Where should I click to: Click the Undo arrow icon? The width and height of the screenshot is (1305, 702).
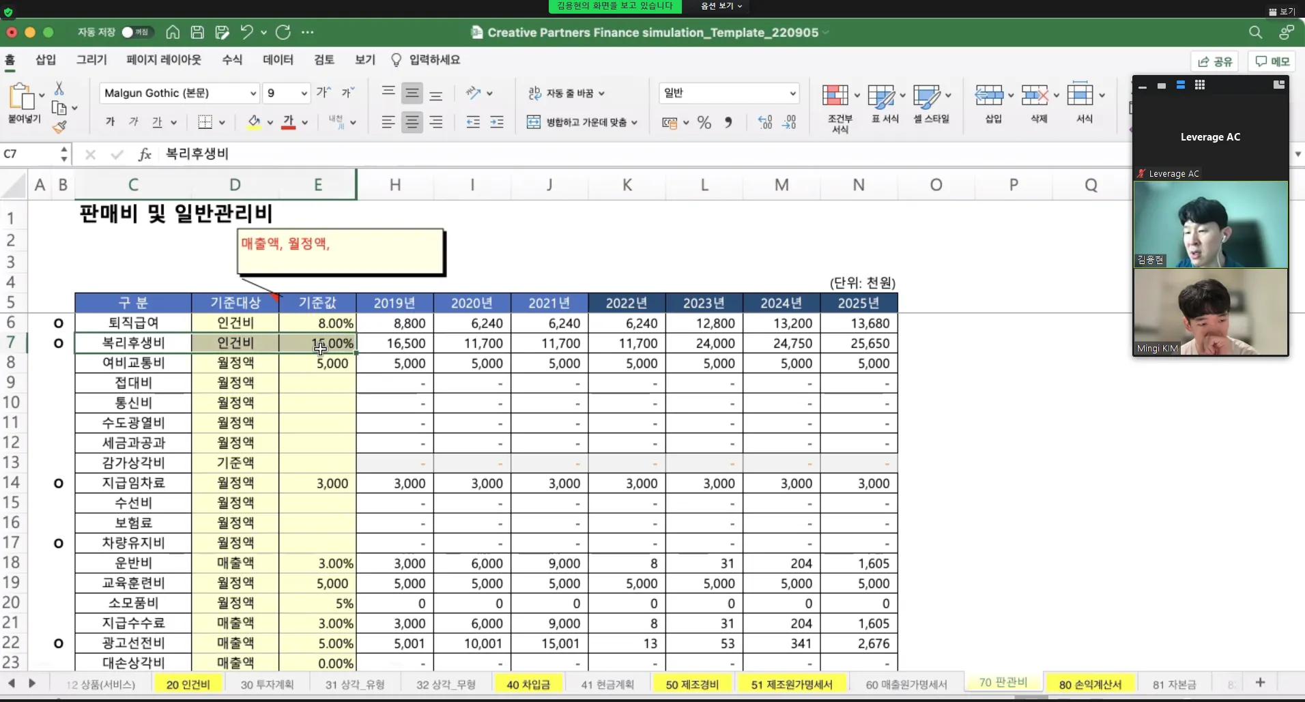coord(246,32)
